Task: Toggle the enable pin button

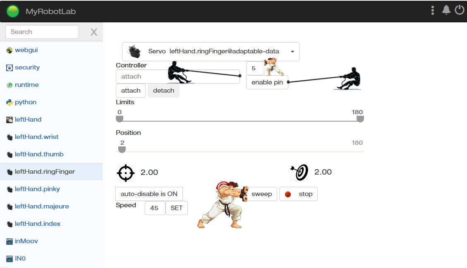Action: coord(267,82)
